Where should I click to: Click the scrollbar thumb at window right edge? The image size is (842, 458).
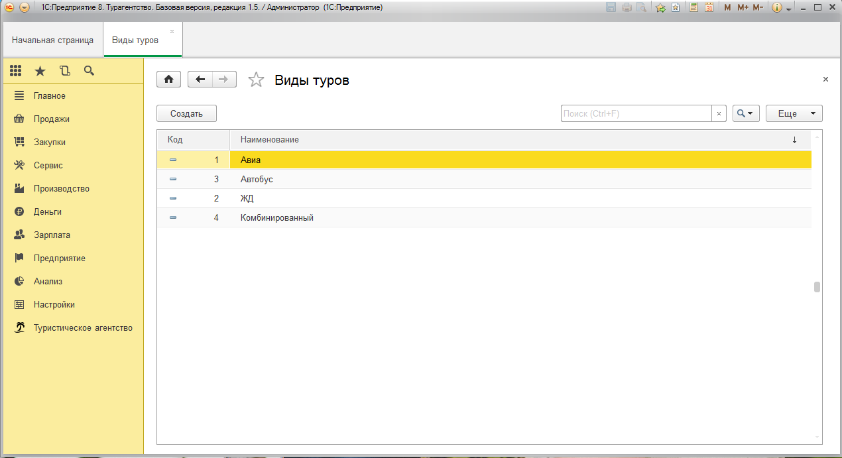click(x=817, y=287)
